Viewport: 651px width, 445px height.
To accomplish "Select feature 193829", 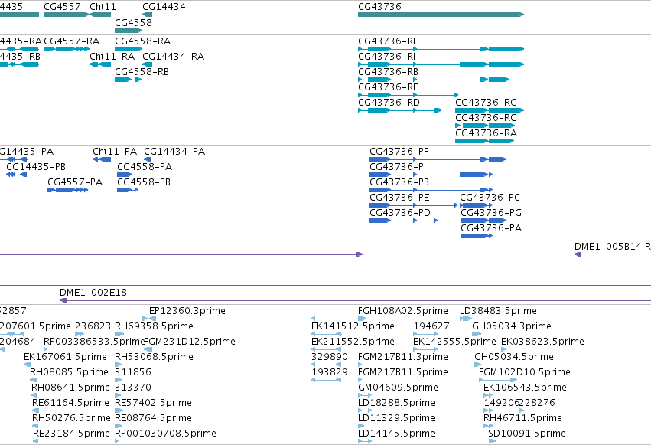I will click(x=327, y=380).
